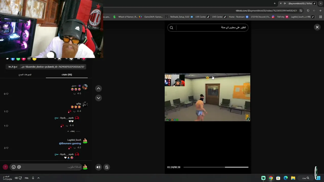This screenshot has width=324, height=182.
Task: Open File Explorer from the taskbar
Action: (x=293, y=178)
